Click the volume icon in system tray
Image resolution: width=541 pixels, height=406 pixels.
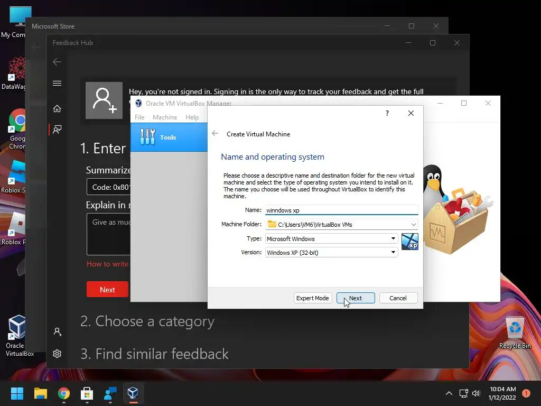click(476, 393)
